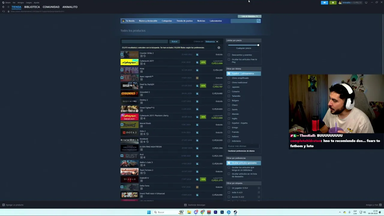Open Tienda de puntos link
384x216 pixels.
click(184, 21)
